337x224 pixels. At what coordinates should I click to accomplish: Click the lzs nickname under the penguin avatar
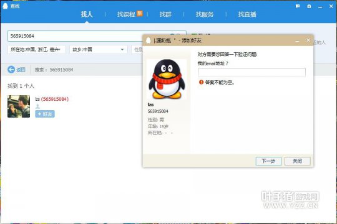(150, 105)
